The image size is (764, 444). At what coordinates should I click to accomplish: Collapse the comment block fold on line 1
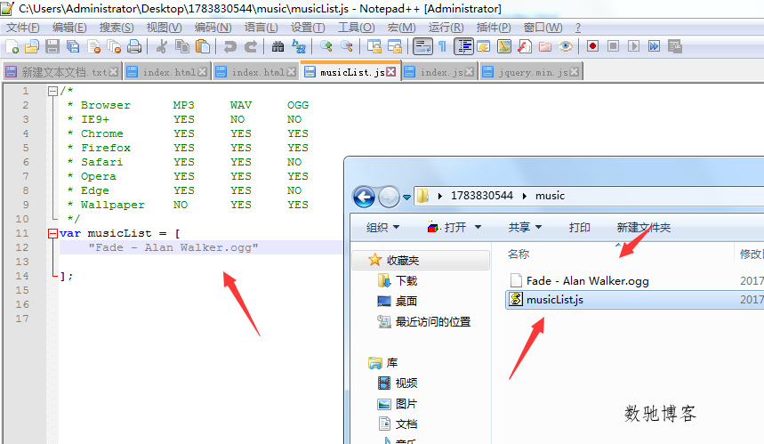(x=52, y=91)
